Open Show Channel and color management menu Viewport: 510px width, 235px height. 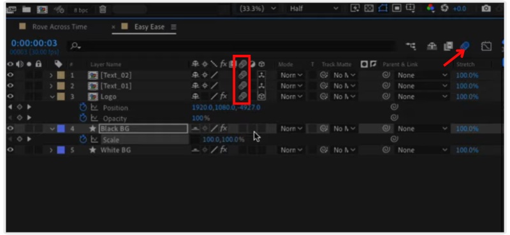click(431, 9)
